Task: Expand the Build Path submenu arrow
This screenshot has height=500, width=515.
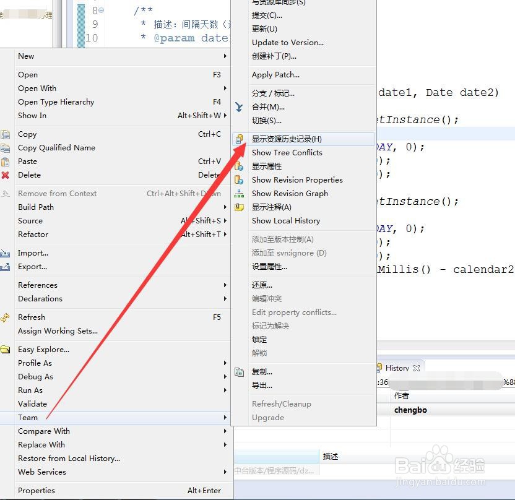Action: coord(225,207)
